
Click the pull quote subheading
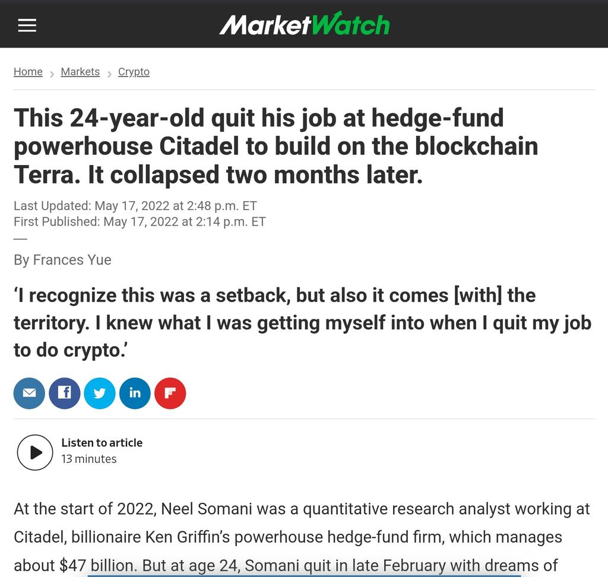pos(302,322)
